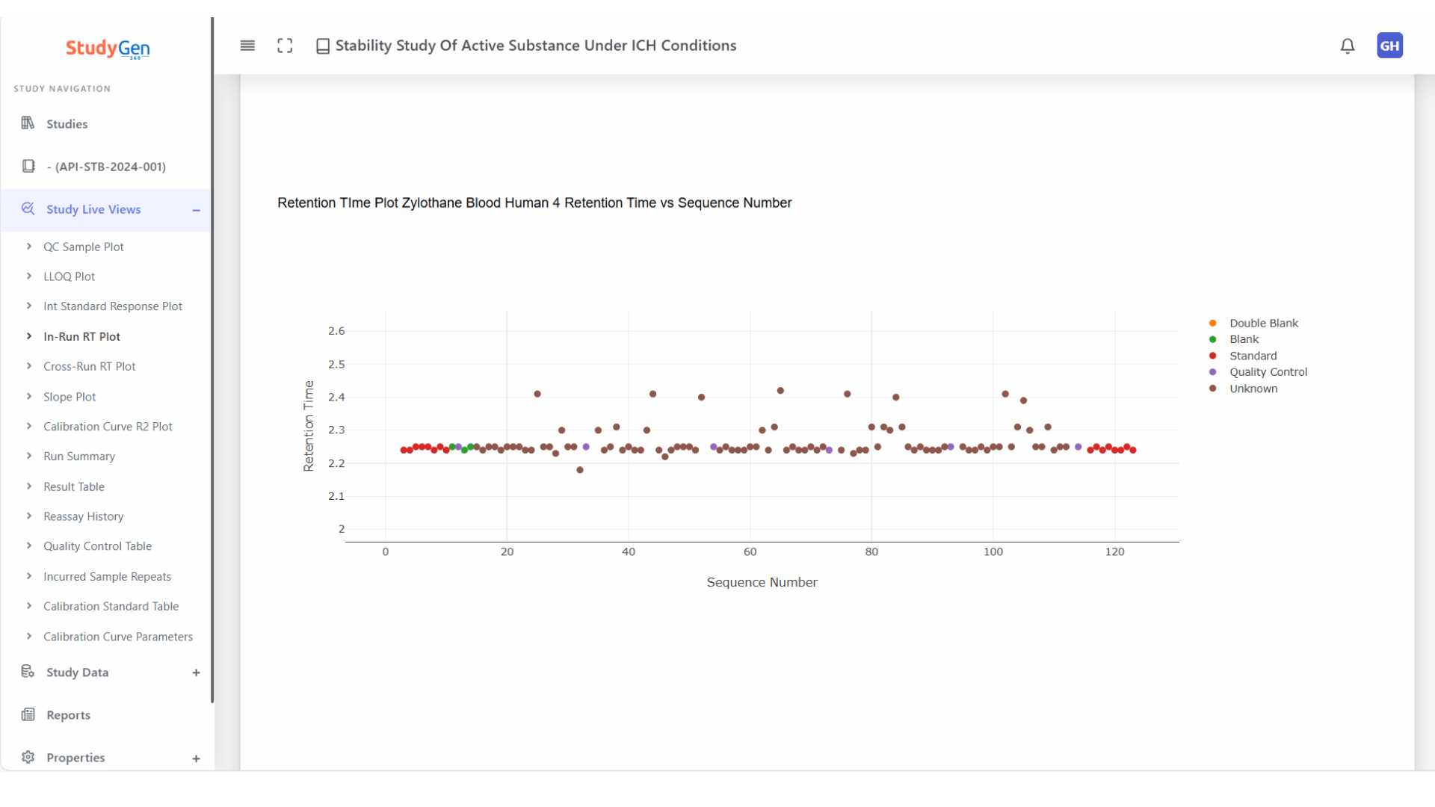
Task: Open the hamburger navigation menu
Action: pyautogui.click(x=247, y=46)
